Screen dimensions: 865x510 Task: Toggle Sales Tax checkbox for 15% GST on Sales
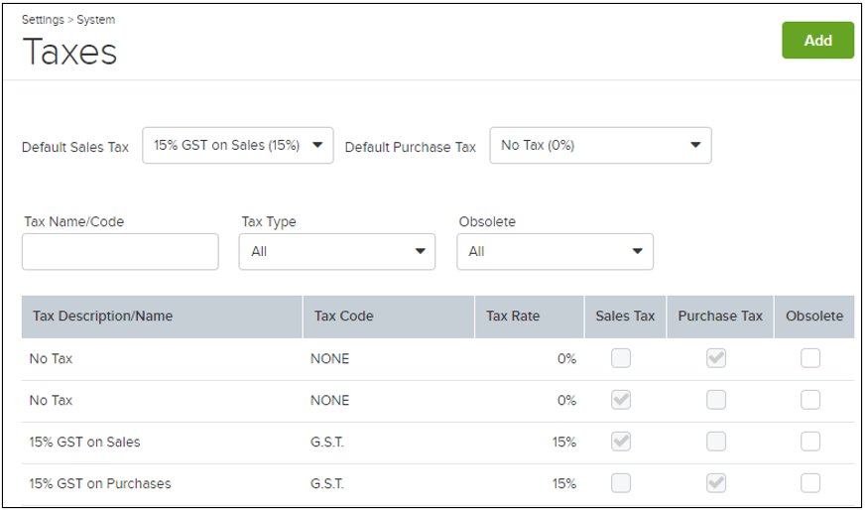(x=621, y=442)
